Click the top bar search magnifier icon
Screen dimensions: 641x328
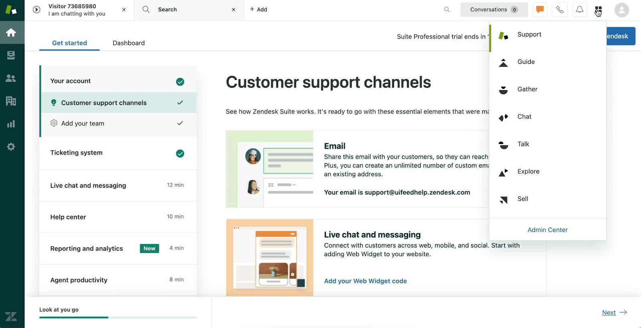447,9
